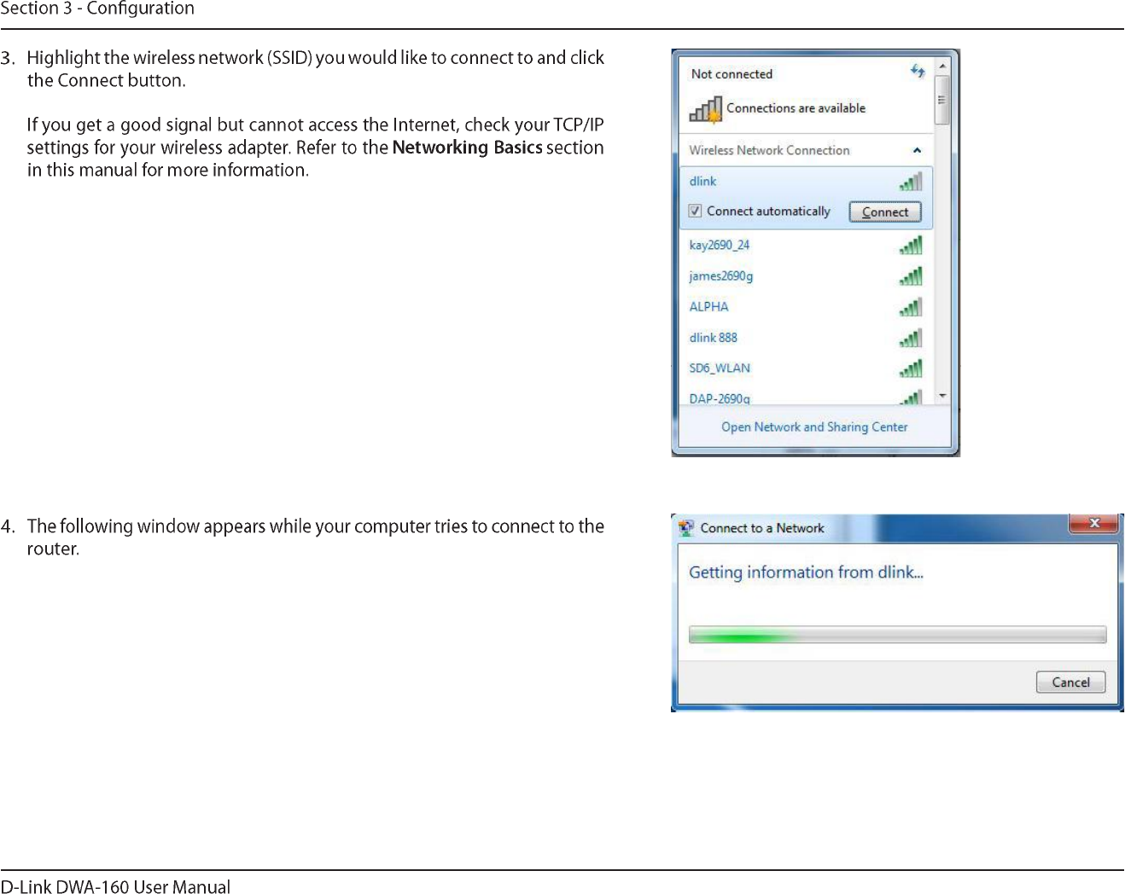Viewport: 1125px width, 894px height.
Task: Select the dlink wireless network
Action: tap(806, 182)
